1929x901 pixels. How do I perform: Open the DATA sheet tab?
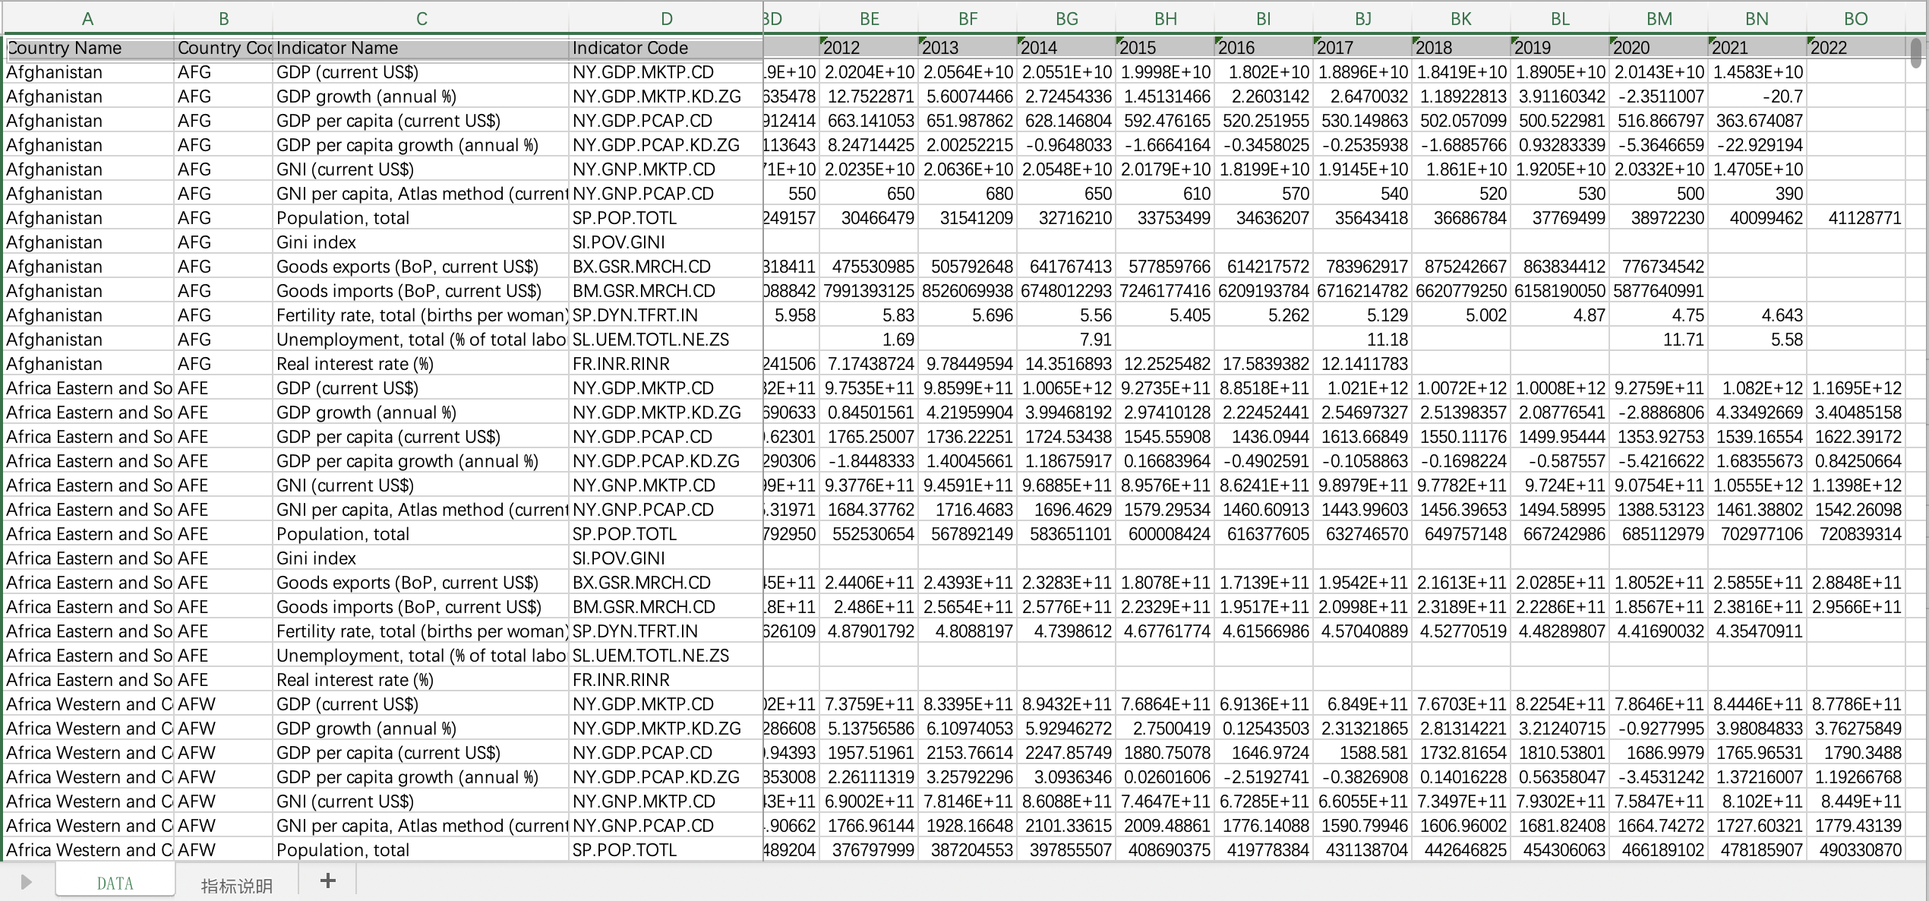click(115, 883)
